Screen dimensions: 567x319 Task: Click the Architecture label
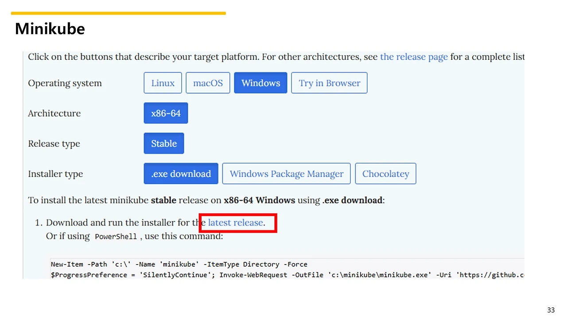(54, 113)
